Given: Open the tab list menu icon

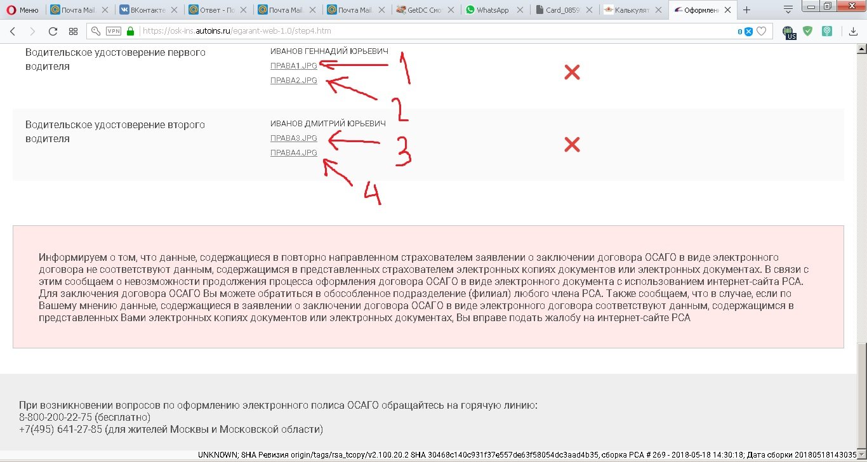Looking at the screenshot, I should point(788,9).
